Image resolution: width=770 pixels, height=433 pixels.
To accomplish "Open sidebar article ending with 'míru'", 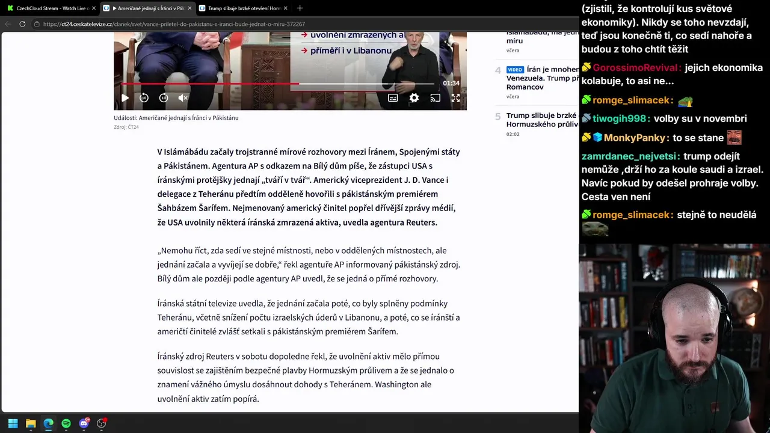I will tap(542, 37).
